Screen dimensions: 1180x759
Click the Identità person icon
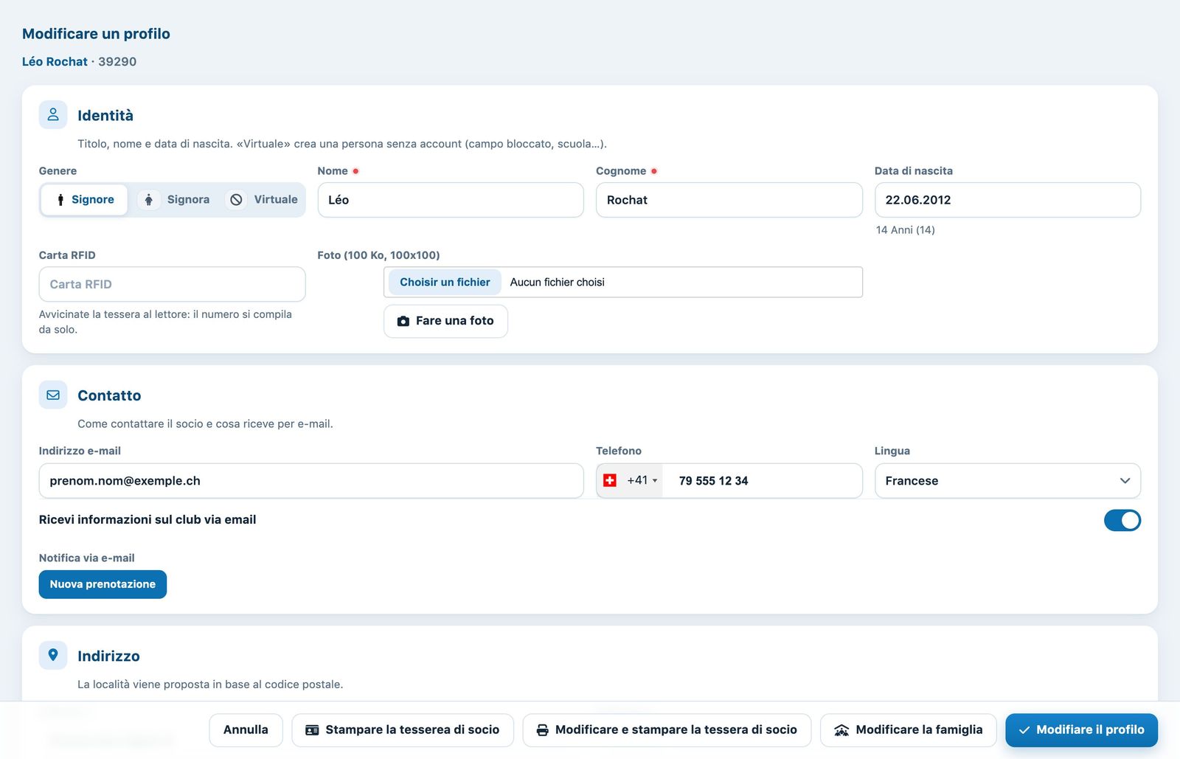point(53,115)
